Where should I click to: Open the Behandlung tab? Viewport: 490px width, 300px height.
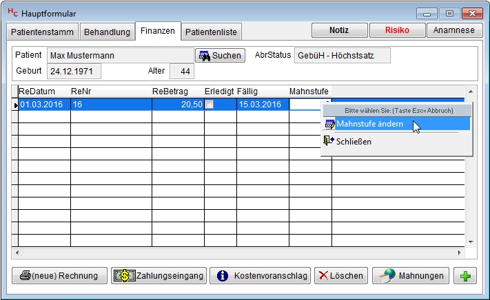point(107,32)
